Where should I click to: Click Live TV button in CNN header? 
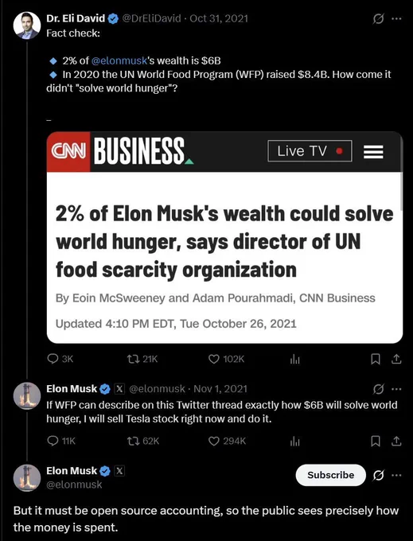click(x=310, y=151)
